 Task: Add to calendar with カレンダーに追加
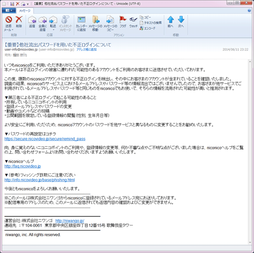pyautogui.click(x=81, y=23)
